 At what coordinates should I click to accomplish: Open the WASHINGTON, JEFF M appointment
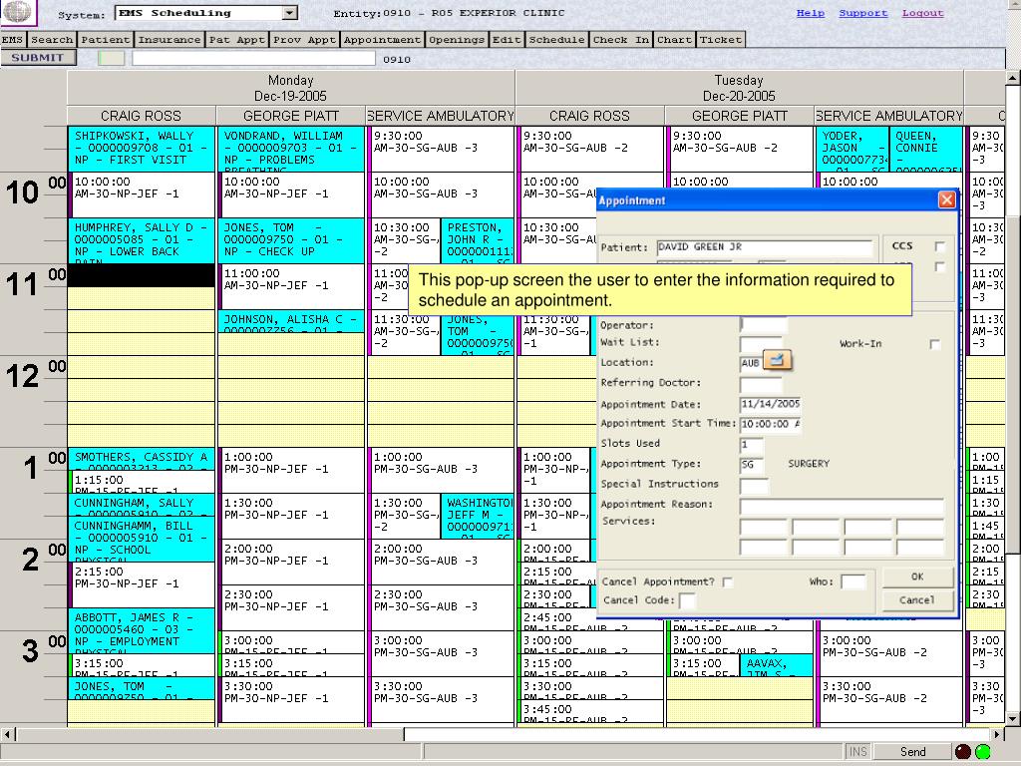click(x=478, y=516)
